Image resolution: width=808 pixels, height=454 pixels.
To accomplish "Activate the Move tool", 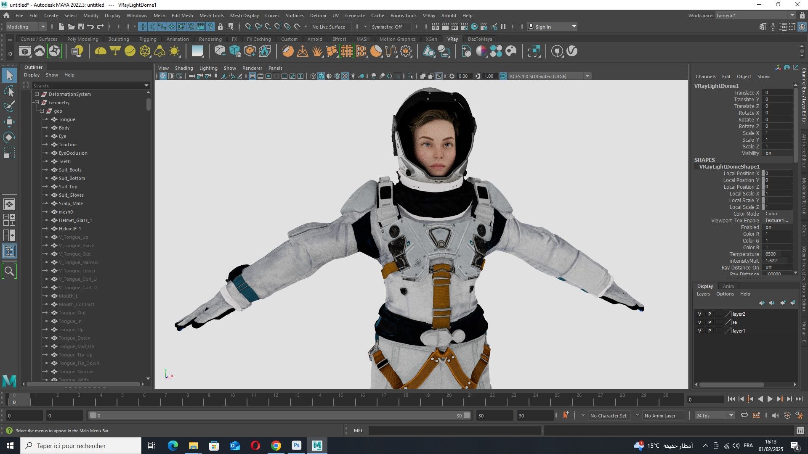I will coord(9,122).
